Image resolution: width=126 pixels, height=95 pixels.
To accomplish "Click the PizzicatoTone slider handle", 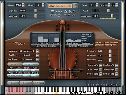I will point(110,60).
